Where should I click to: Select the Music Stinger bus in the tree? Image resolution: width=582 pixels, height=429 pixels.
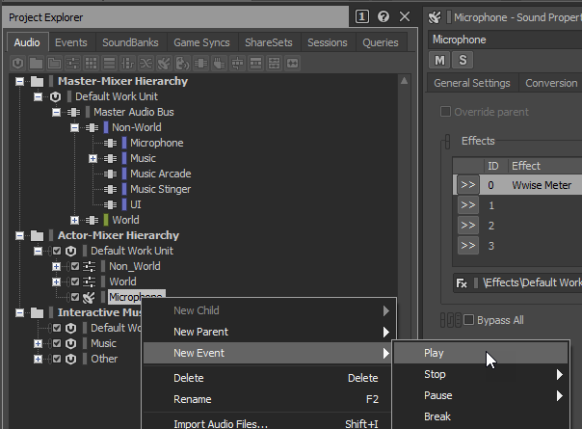160,189
